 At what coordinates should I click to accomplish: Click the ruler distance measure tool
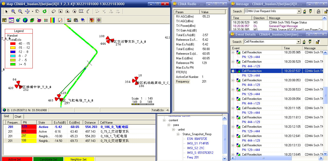[x=81, y=11]
